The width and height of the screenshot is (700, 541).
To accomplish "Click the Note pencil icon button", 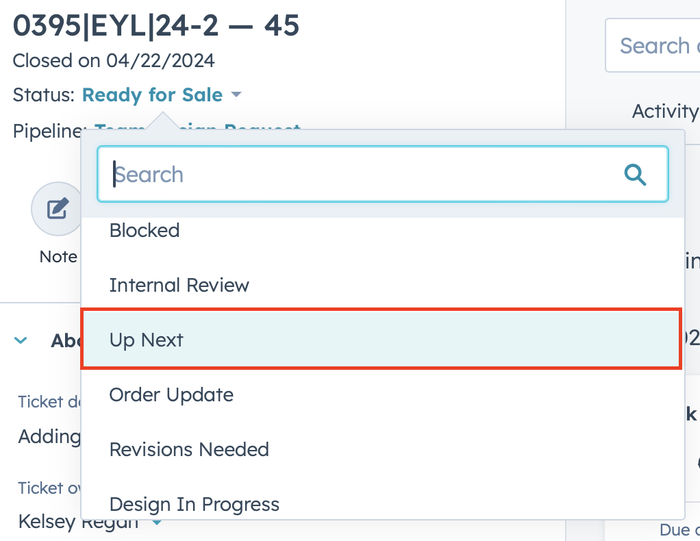I will [x=57, y=208].
